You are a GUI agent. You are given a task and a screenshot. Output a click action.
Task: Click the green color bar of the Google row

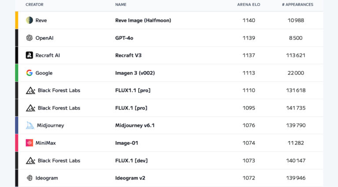pyautogui.click(x=17, y=73)
